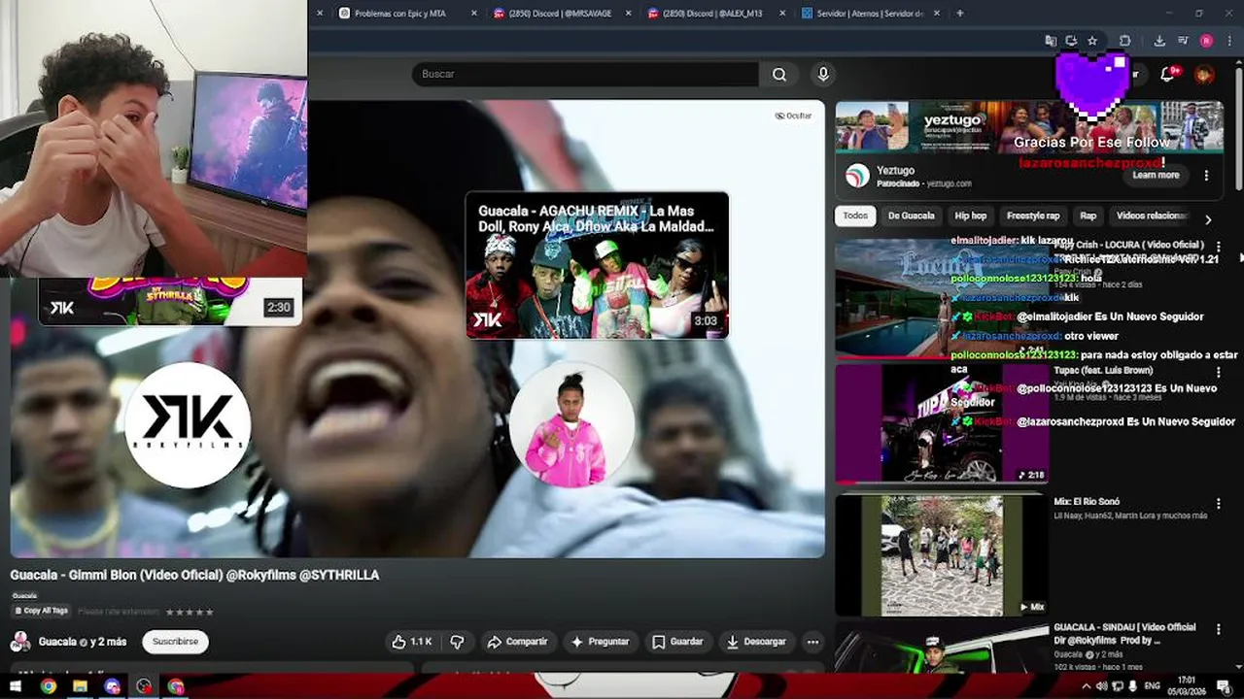The height and width of the screenshot is (699, 1244).
Task: Select the Rap filter chip
Action: coord(1088,216)
